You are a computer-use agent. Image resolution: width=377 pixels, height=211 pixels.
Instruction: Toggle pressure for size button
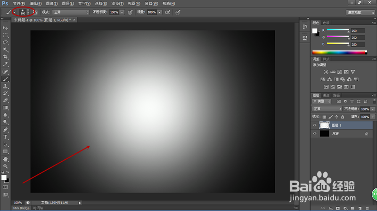pos(178,12)
